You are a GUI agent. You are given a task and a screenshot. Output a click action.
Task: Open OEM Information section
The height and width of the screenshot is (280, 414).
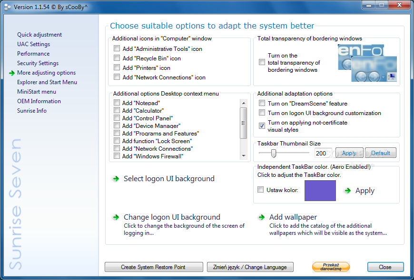(x=39, y=101)
